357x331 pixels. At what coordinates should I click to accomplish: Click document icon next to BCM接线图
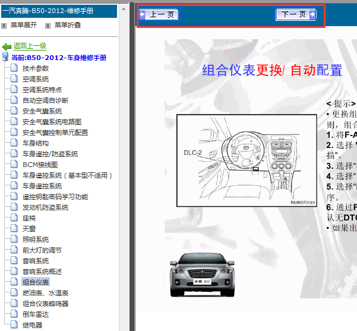pyautogui.click(x=14, y=164)
